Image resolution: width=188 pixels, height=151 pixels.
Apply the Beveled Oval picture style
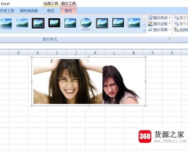pos(86,24)
